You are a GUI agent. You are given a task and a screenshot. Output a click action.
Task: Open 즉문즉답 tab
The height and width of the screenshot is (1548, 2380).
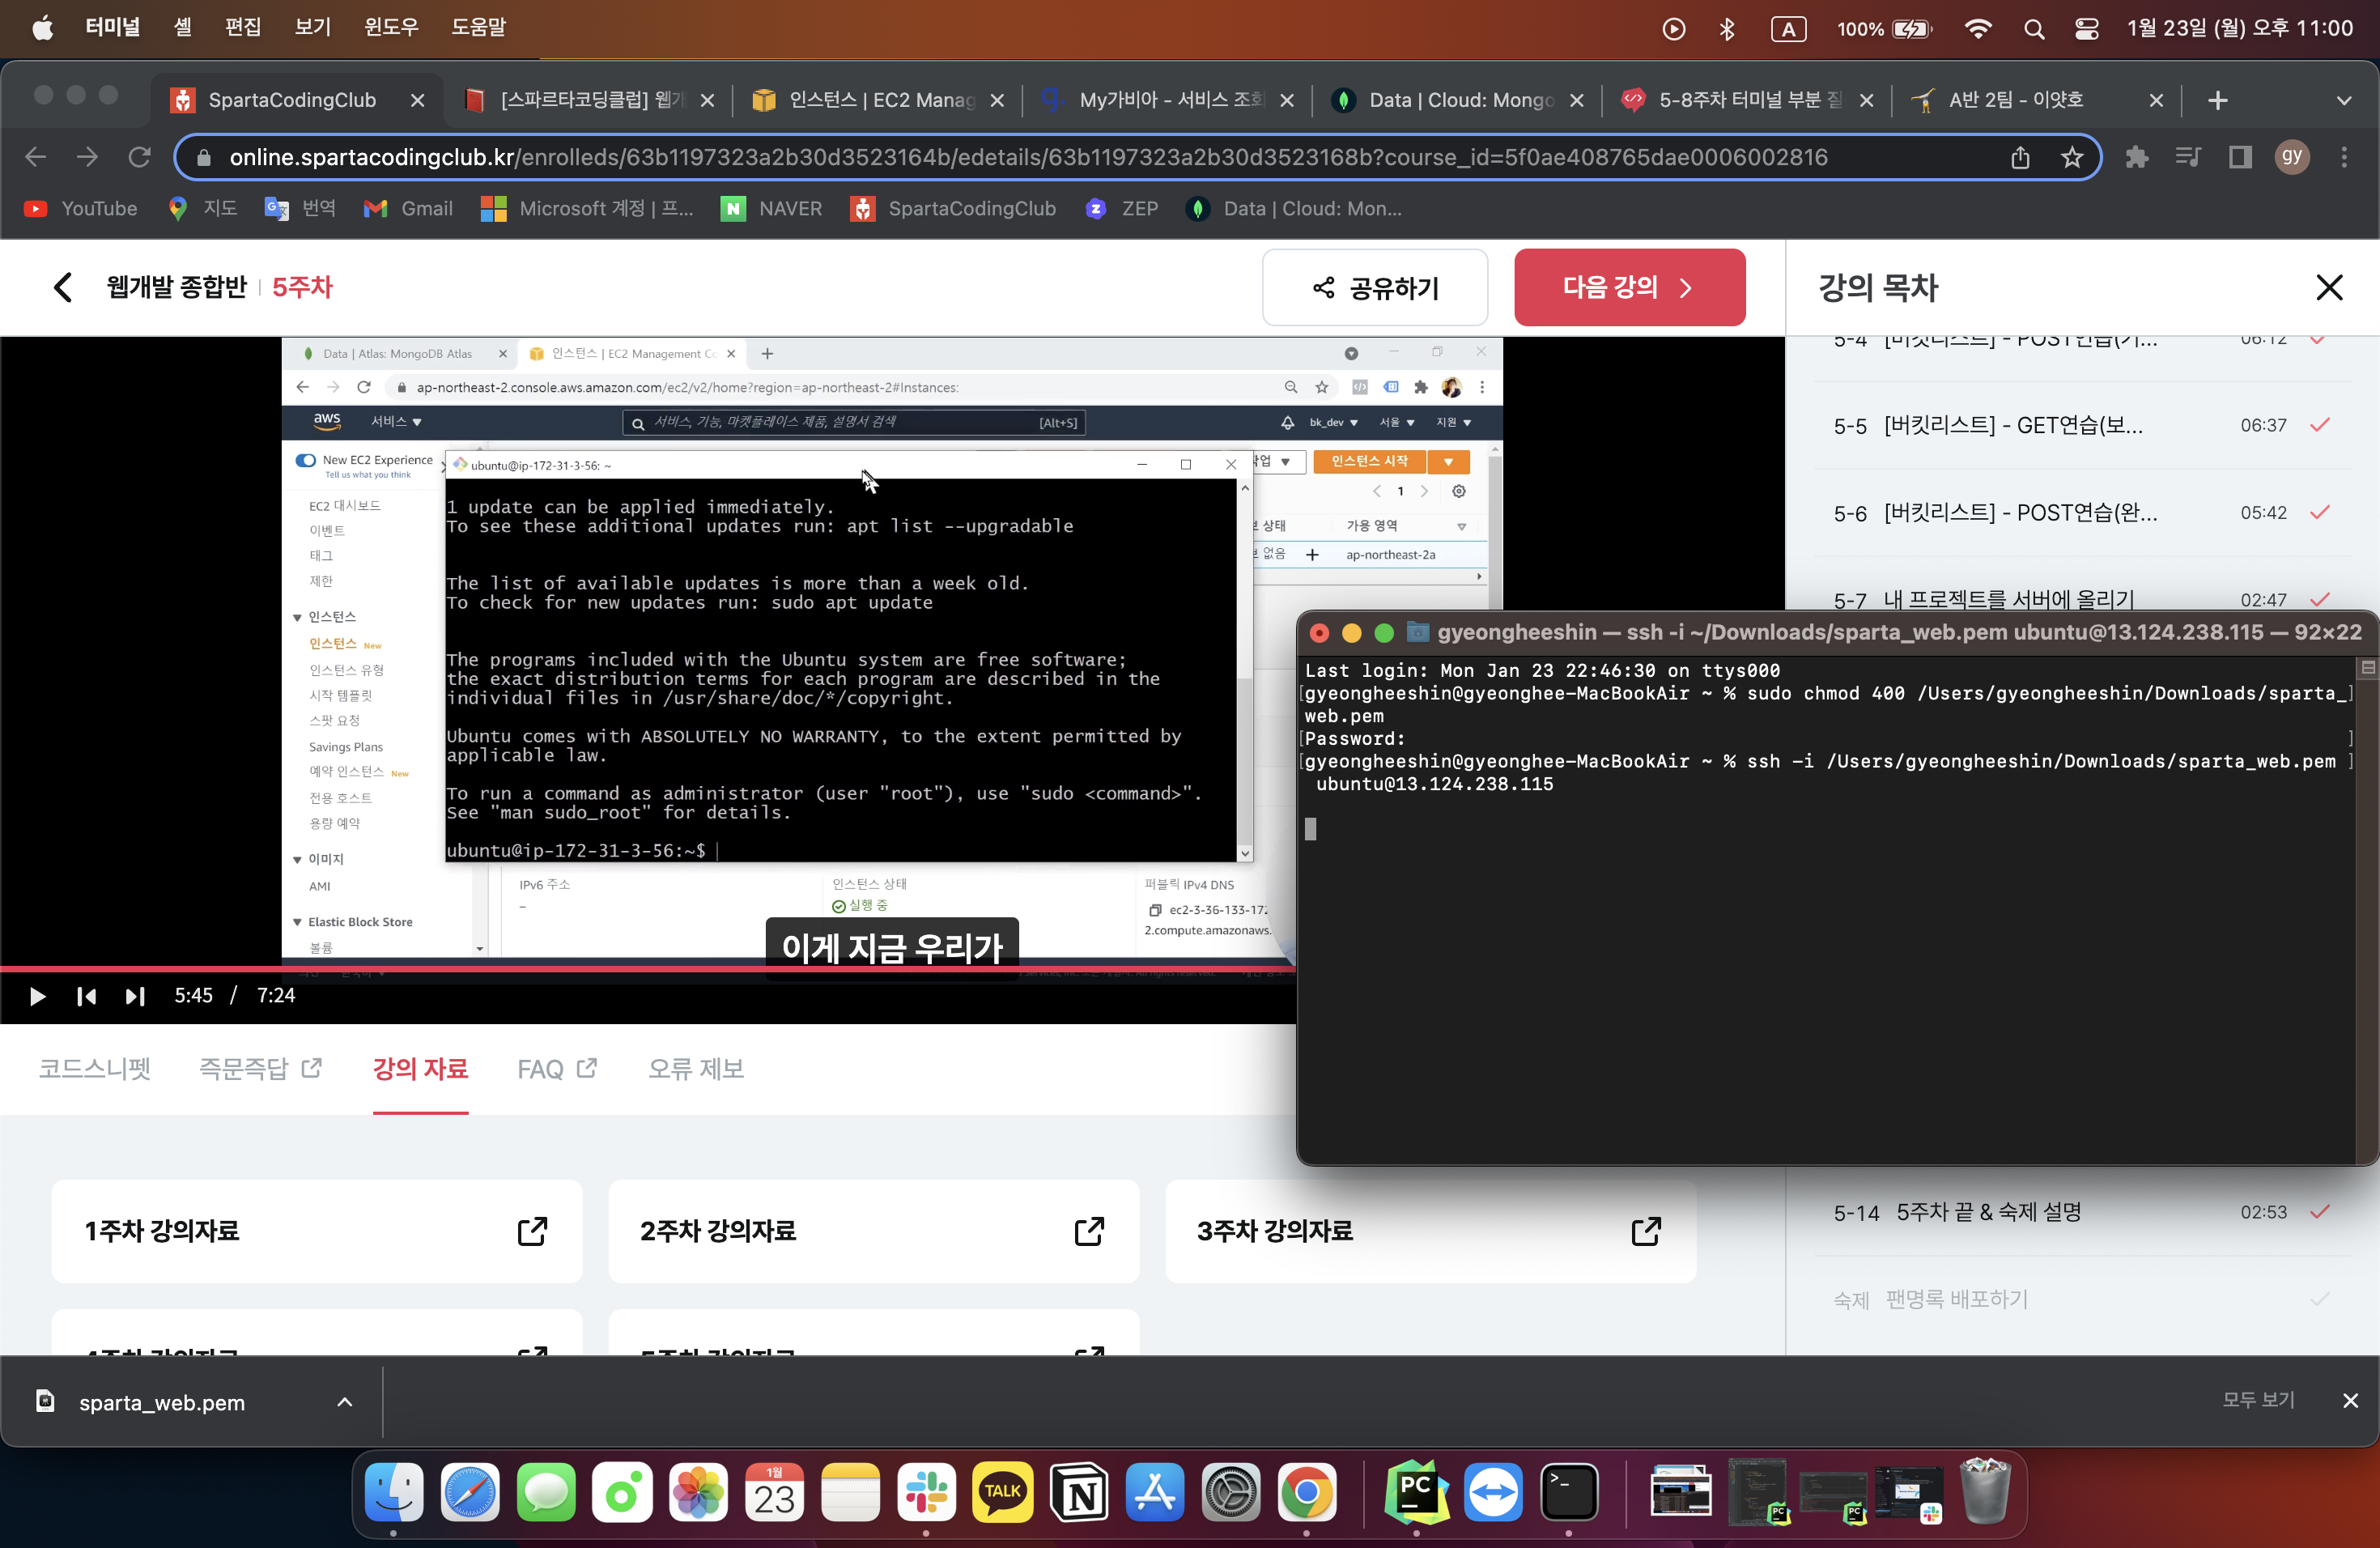260,1069
